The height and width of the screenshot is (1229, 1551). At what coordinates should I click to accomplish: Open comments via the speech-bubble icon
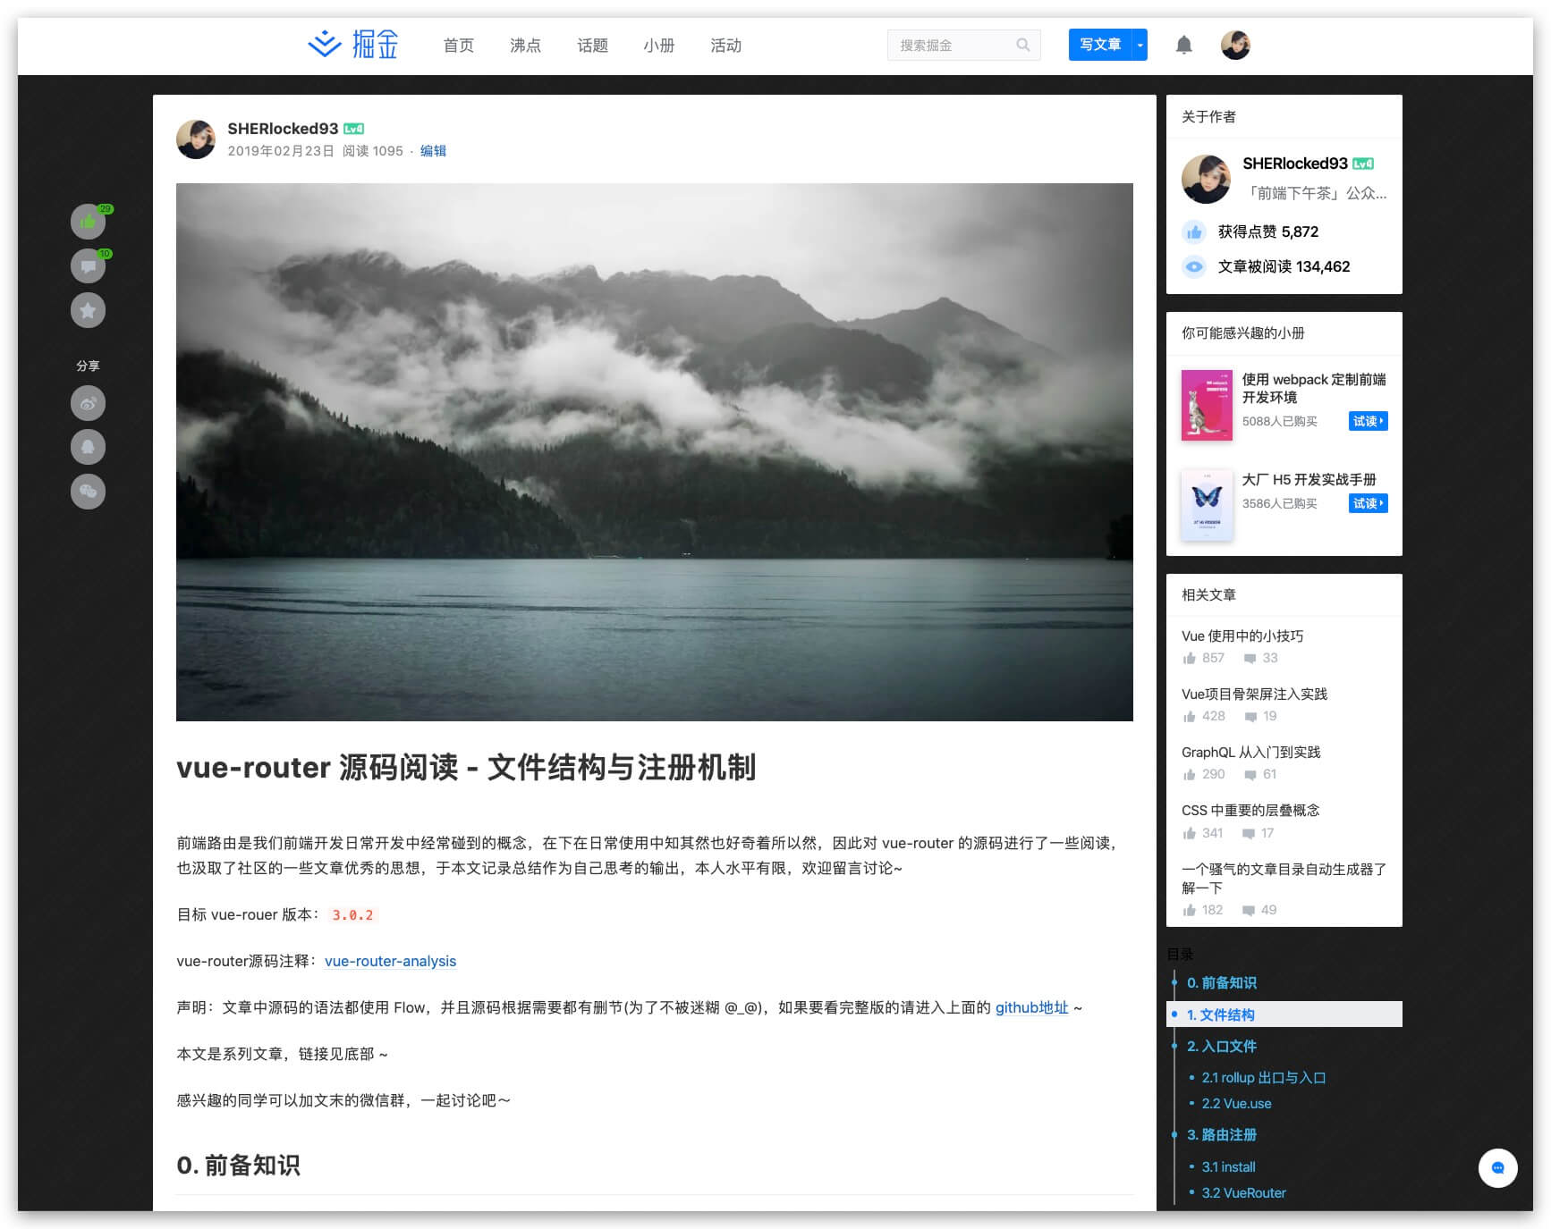pos(87,265)
